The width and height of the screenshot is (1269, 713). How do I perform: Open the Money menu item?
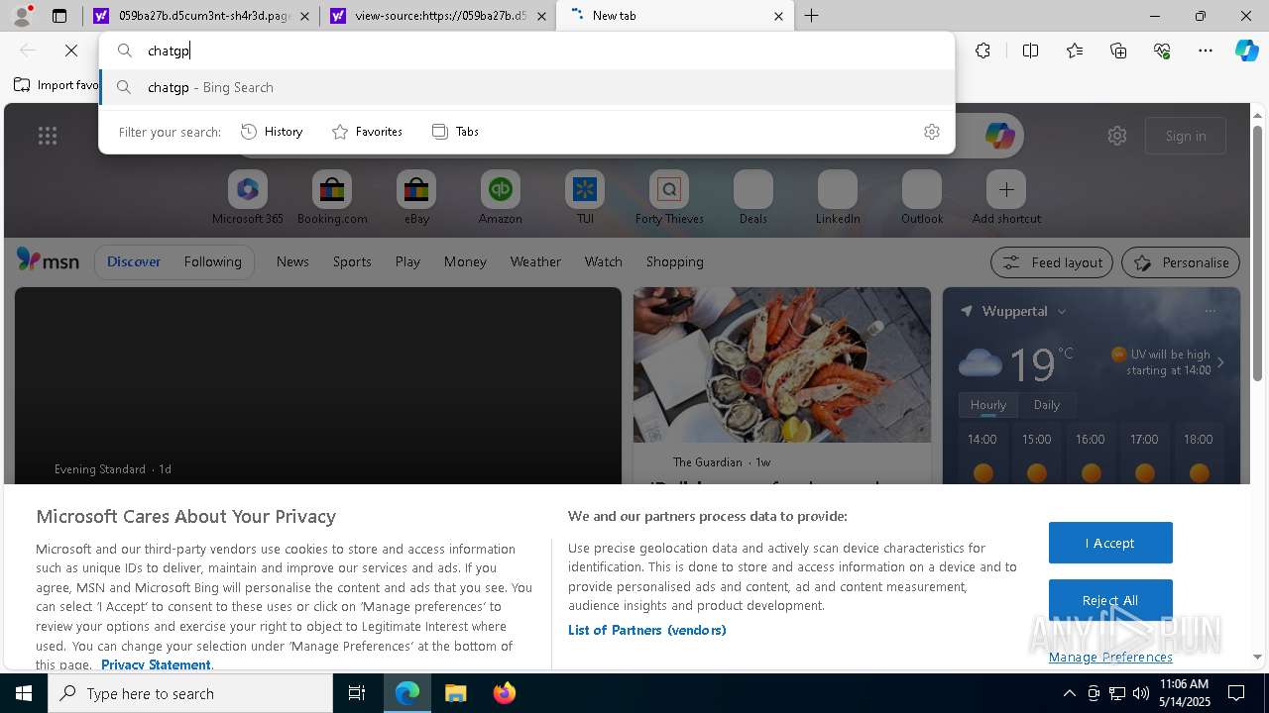click(x=465, y=261)
